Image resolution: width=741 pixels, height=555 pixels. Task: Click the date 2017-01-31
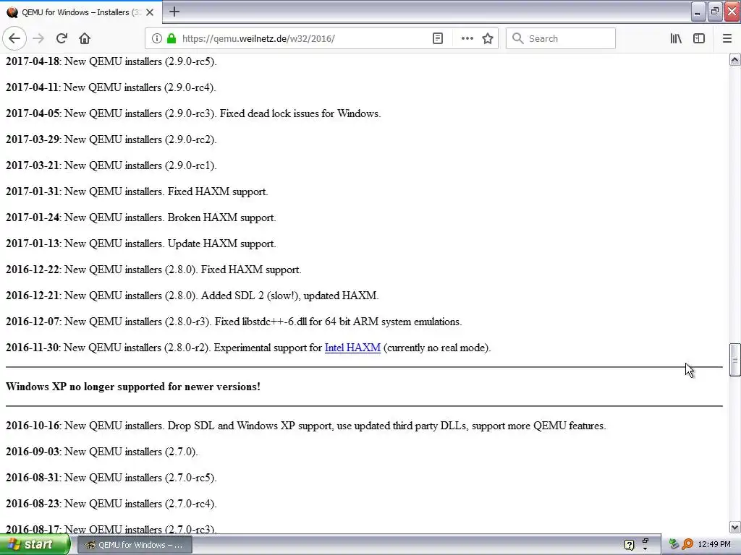pos(32,192)
